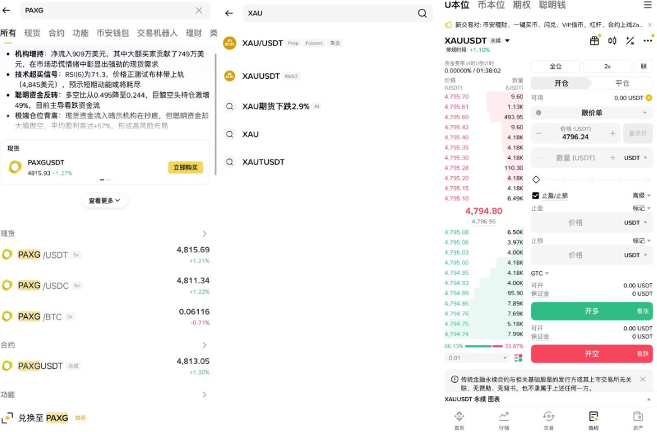Open 限价单 order type dropdown

591,113
